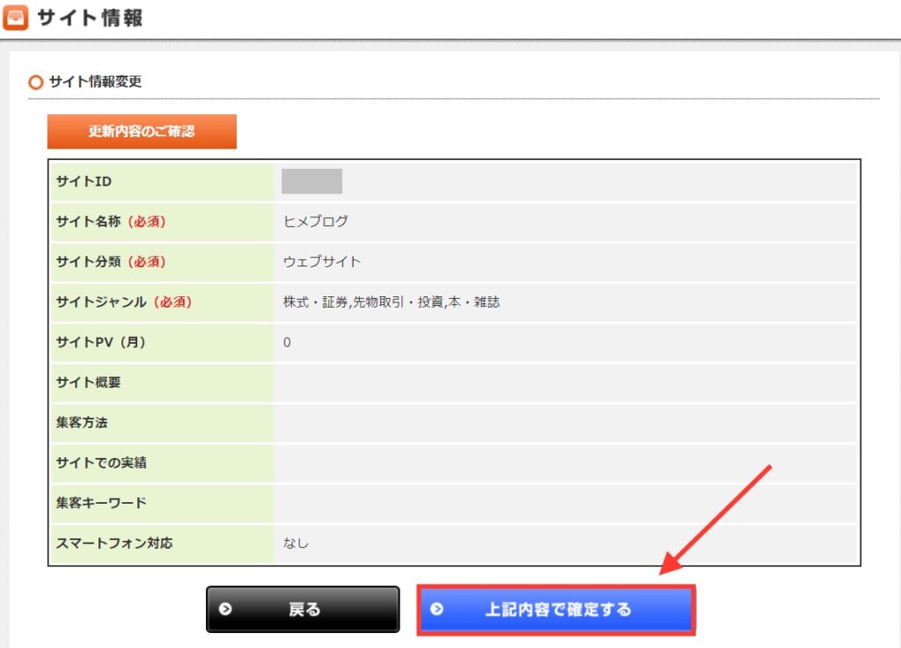Click the grayed-out Site ID value
Image resolution: width=901 pixels, height=648 pixels.
(x=311, y=181)
